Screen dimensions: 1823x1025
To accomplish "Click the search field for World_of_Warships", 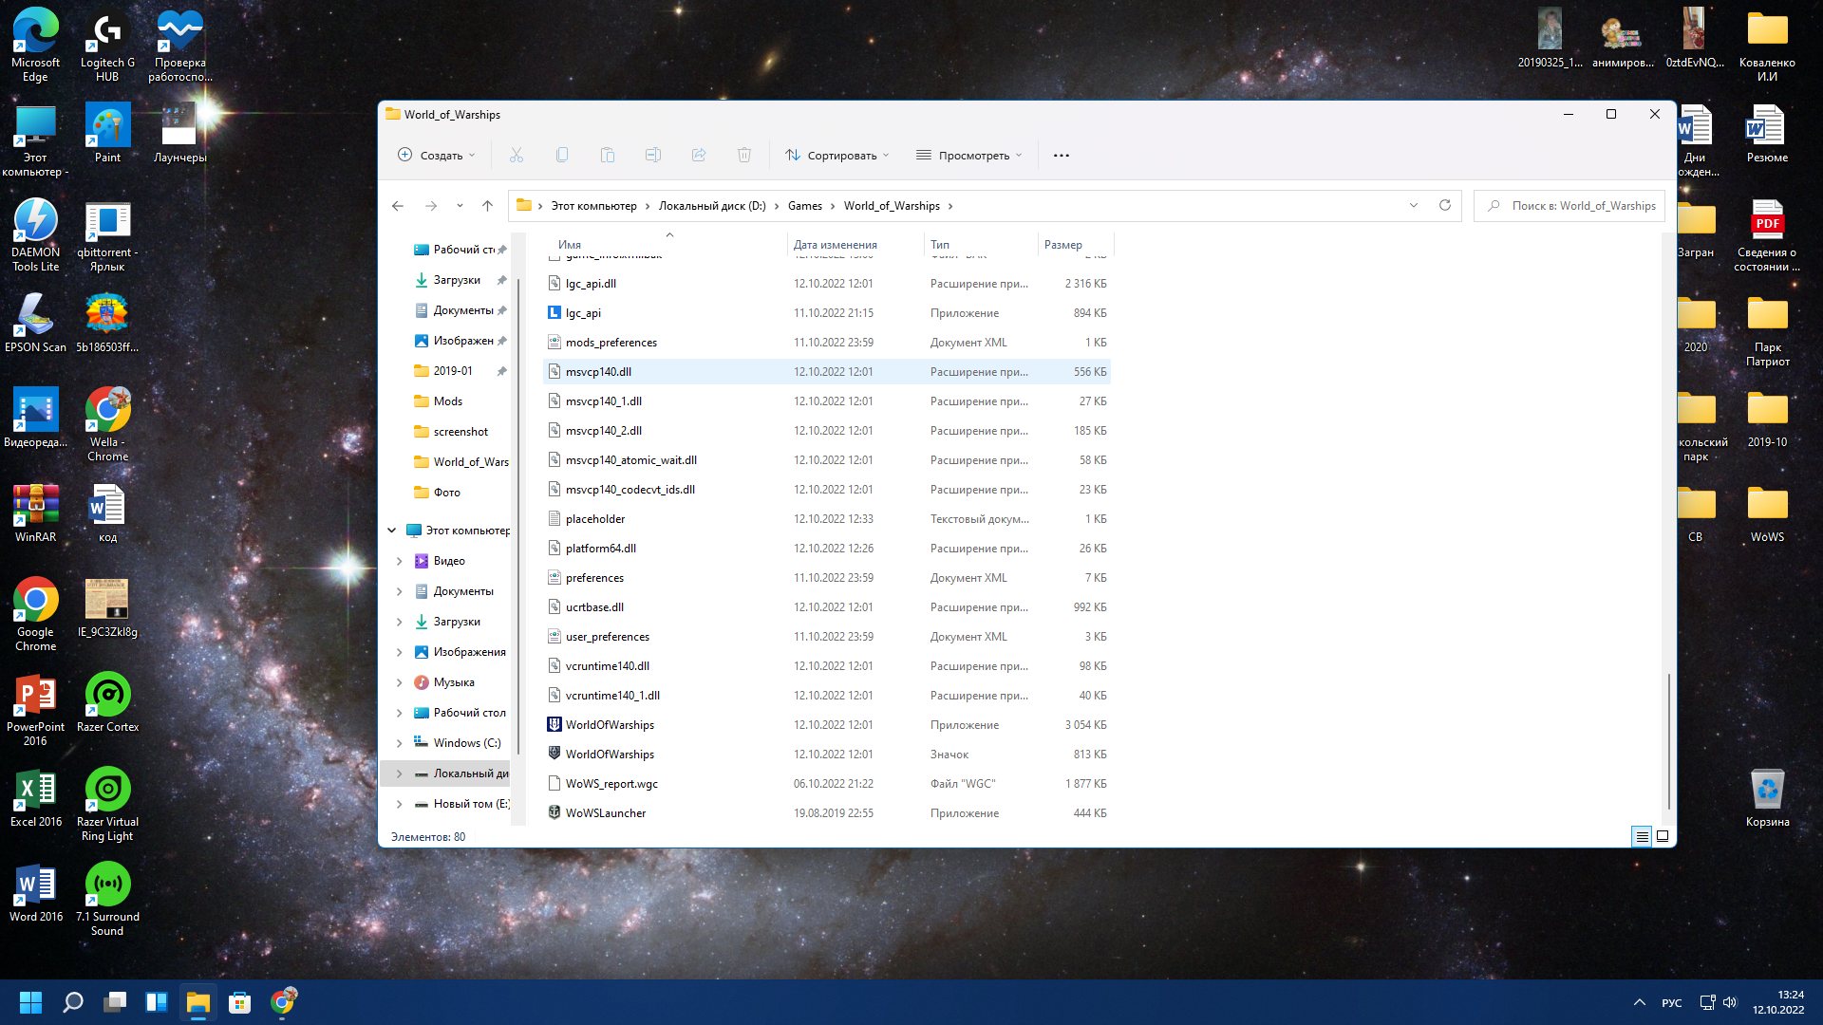I will click(x=1569, y=206).
